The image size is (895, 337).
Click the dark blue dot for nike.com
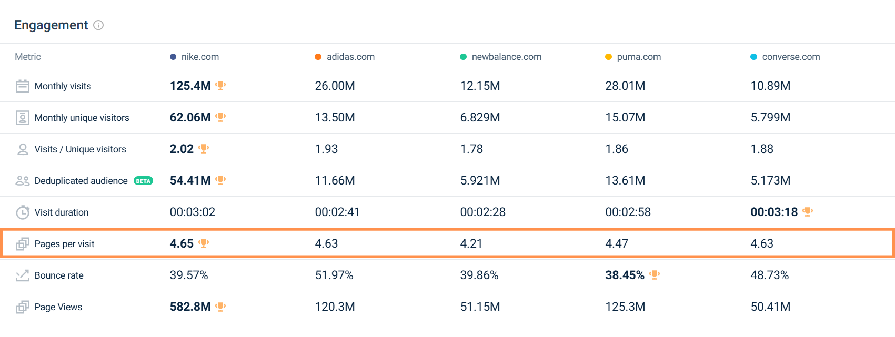pyautogui.click(x=173, y=57)
